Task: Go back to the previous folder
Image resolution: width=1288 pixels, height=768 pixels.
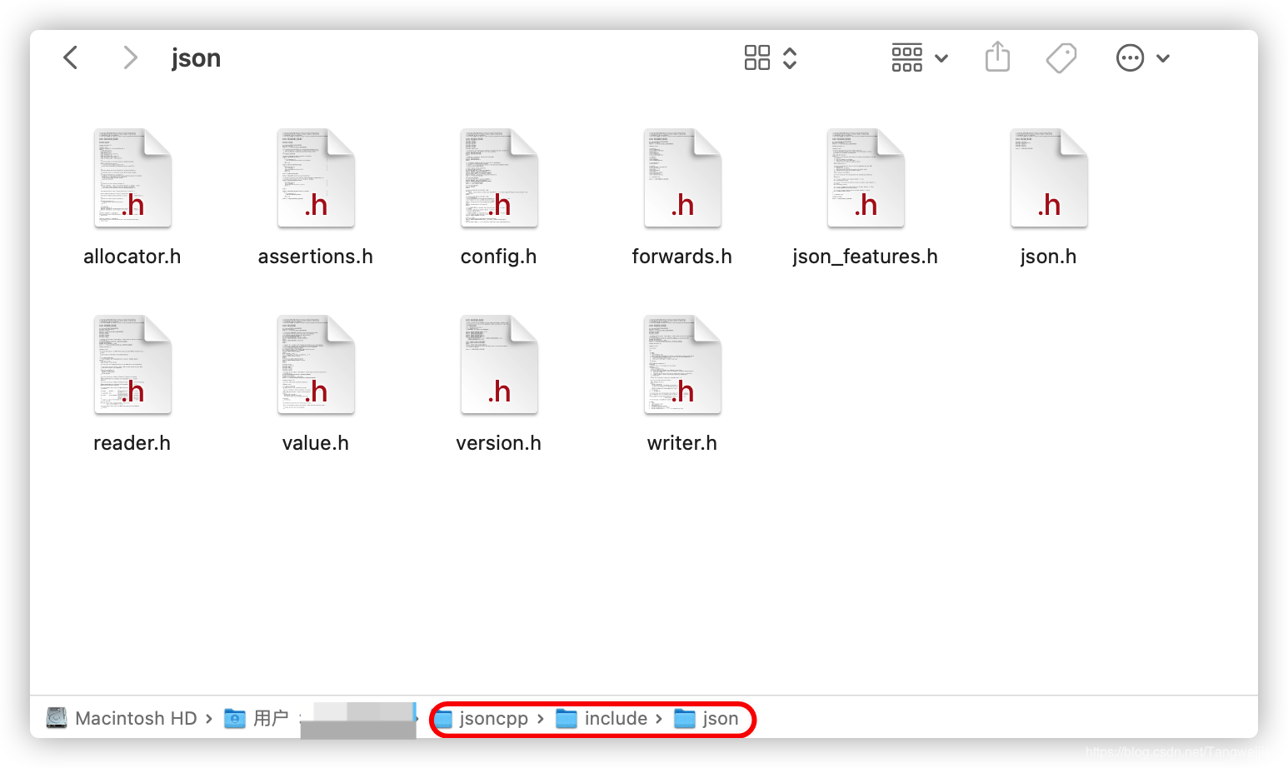Action: coord(71,57)
